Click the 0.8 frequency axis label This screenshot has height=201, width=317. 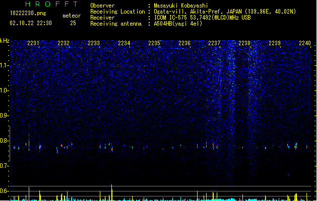(x=4, y=141)
